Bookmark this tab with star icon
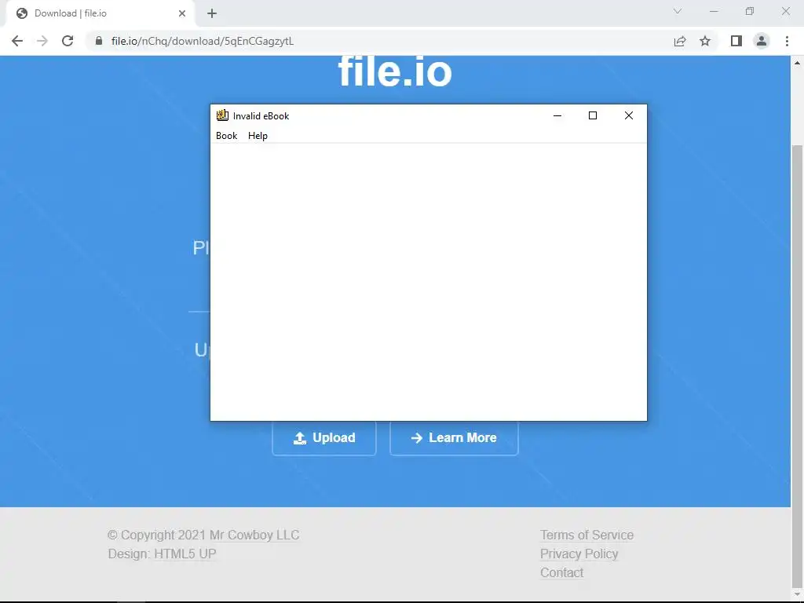The height and width of the screenshot is (603, 804). pos(705,41)
